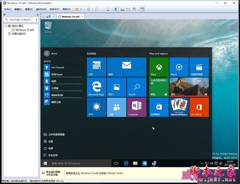Click the Task View taskbar icon
The height and width of the screenshot is (184, 240).
(116, 163)
